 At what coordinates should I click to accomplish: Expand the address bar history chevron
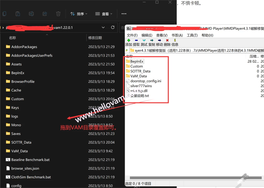[103, 27]
